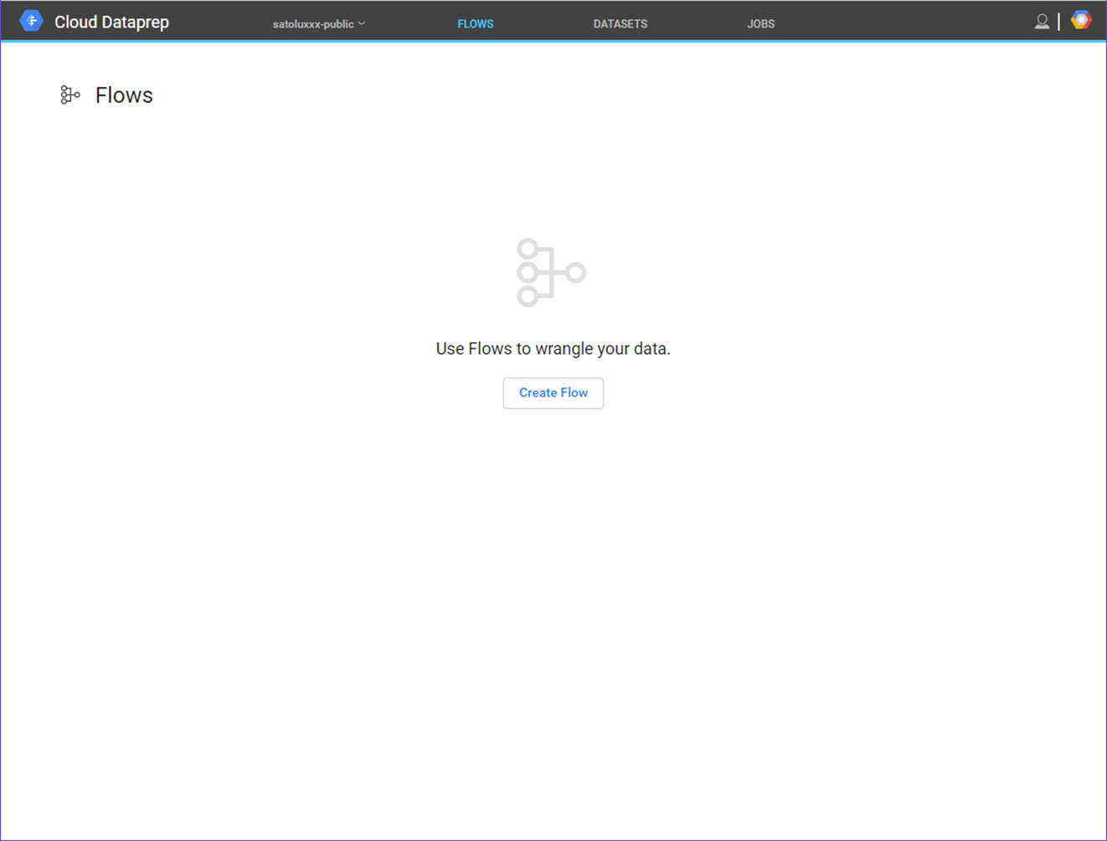
Task: Click the Flows heading icon
Action: pyautogui.click(x=70, y=95)
